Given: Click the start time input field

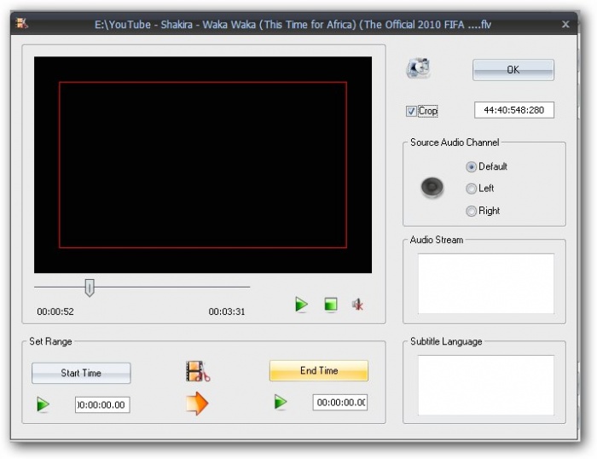Looking at the screenshot, I should click(x=102, y=404).
